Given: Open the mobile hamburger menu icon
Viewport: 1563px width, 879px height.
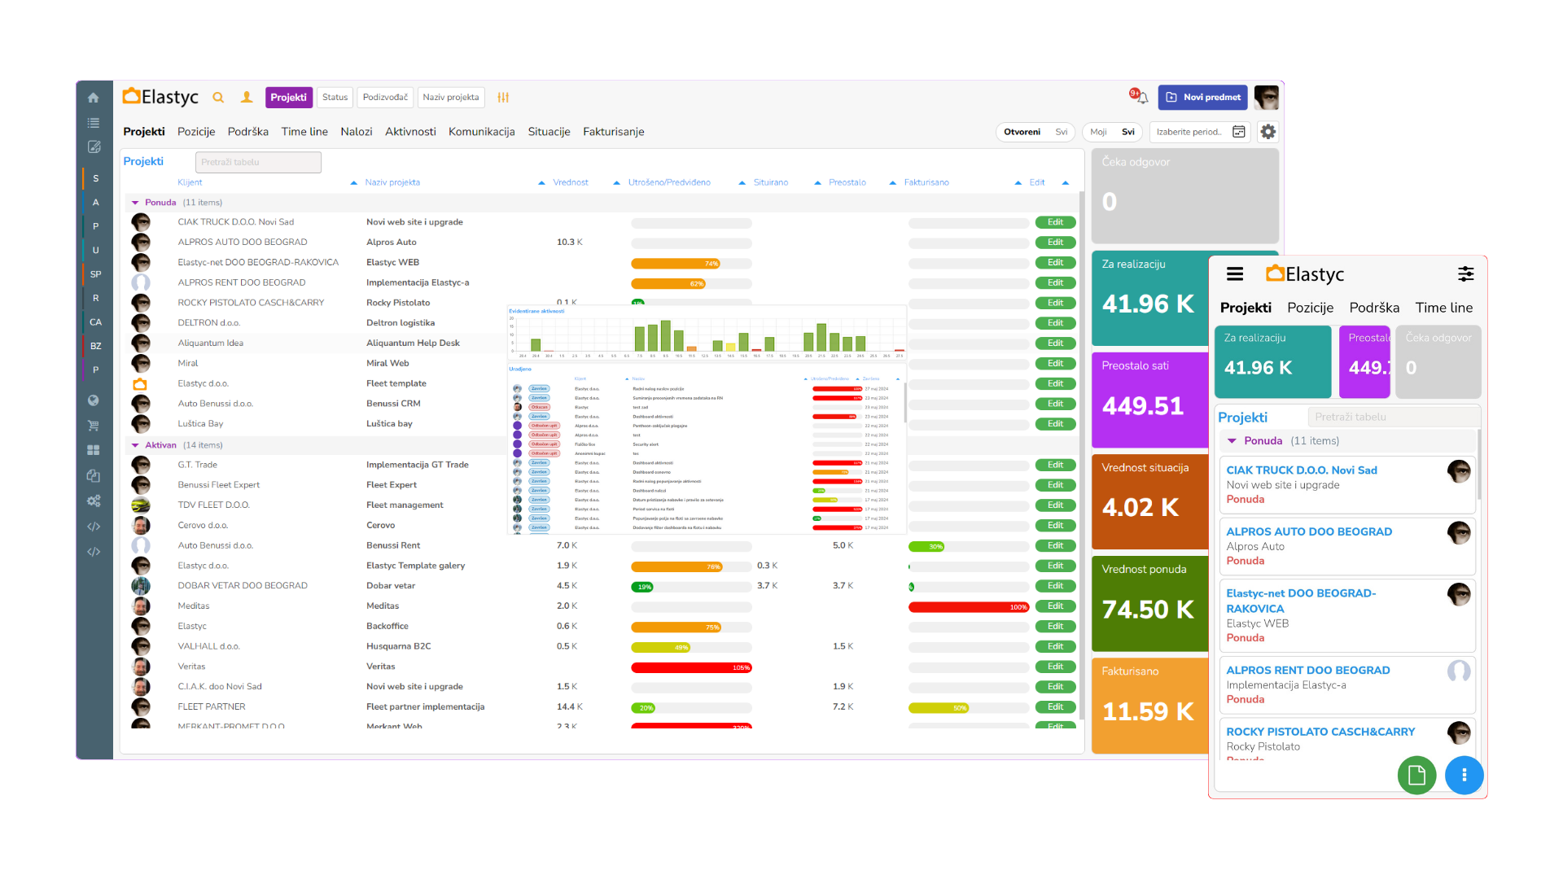Looking at the screenshot, I should click(x=1235, y=274).
